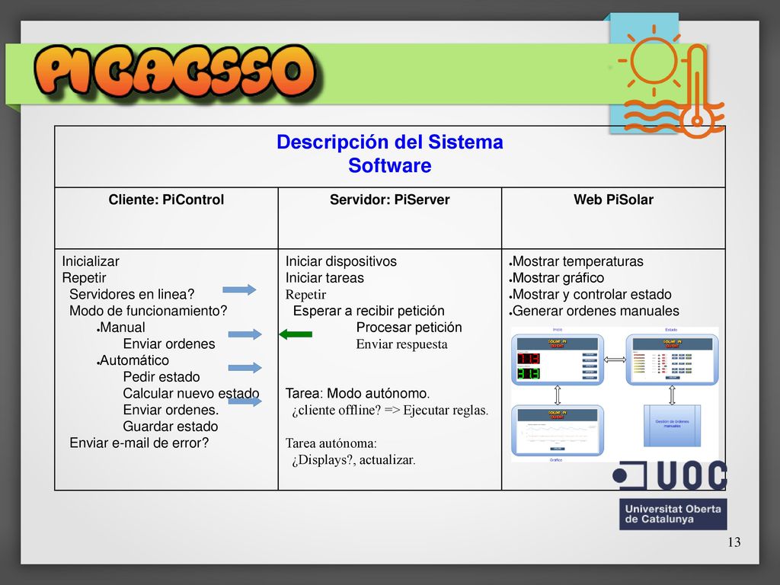Select the 'Servidor: PiServer' column header
Image resolution: width=780 pixels, height=585 pixels.
(x=390, y=200)
